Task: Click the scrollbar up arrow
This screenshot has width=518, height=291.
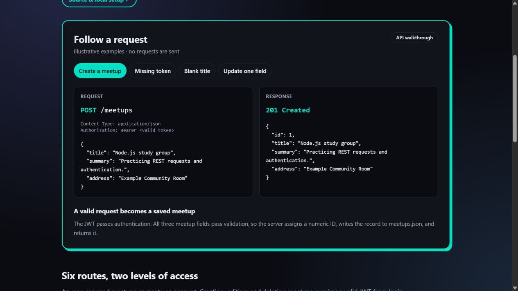Action: 515,3
